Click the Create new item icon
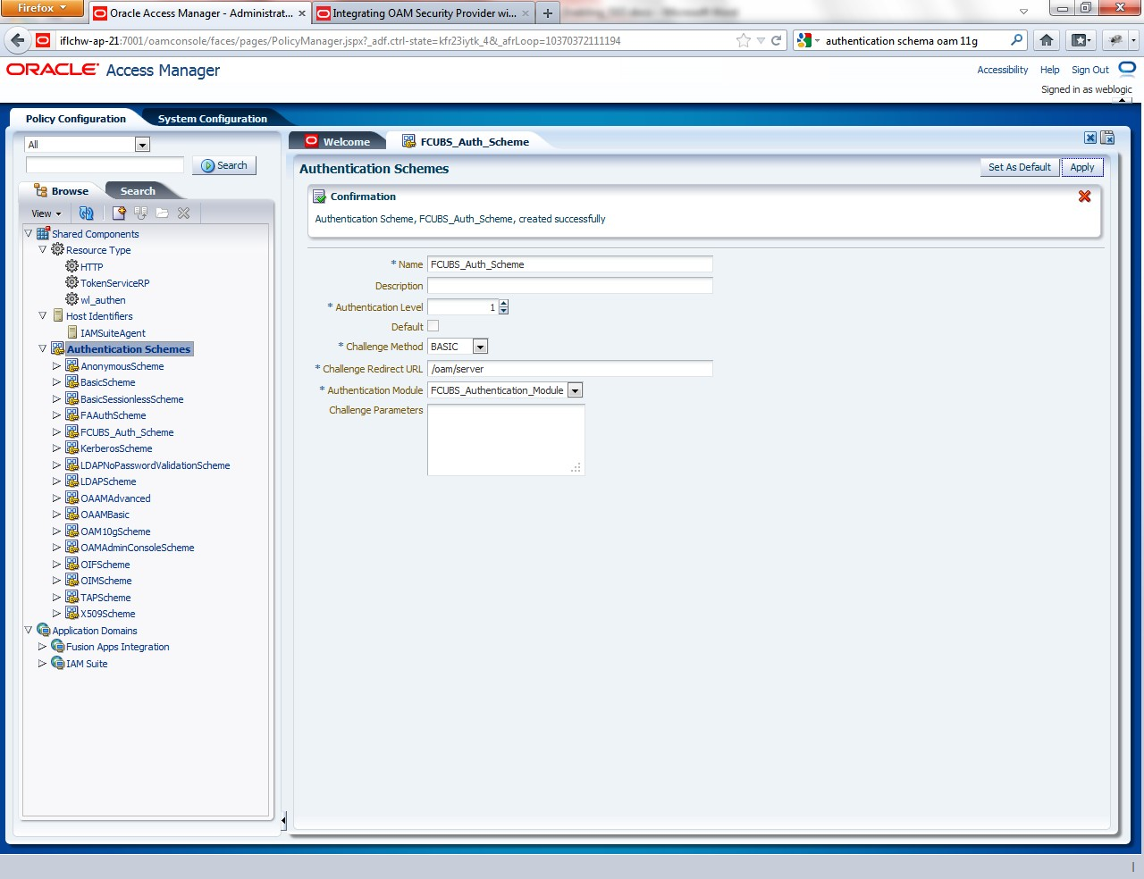This screenshot has height=879, width=1144. (x=119, y=213)
